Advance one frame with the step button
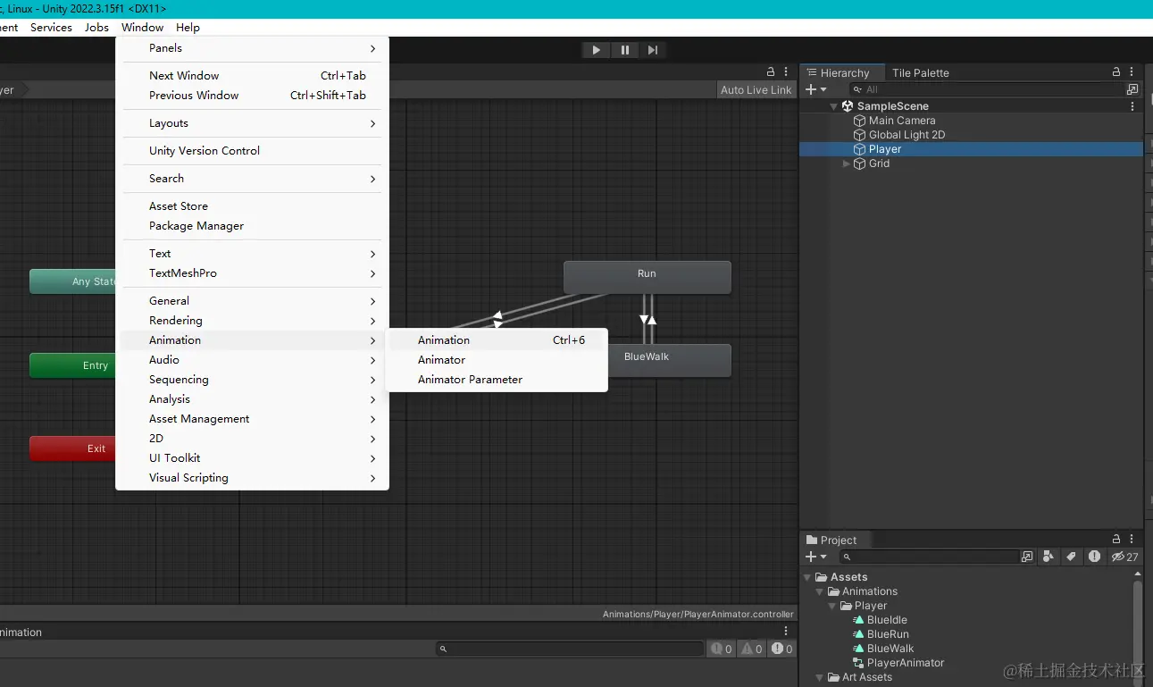 (653, 50)
